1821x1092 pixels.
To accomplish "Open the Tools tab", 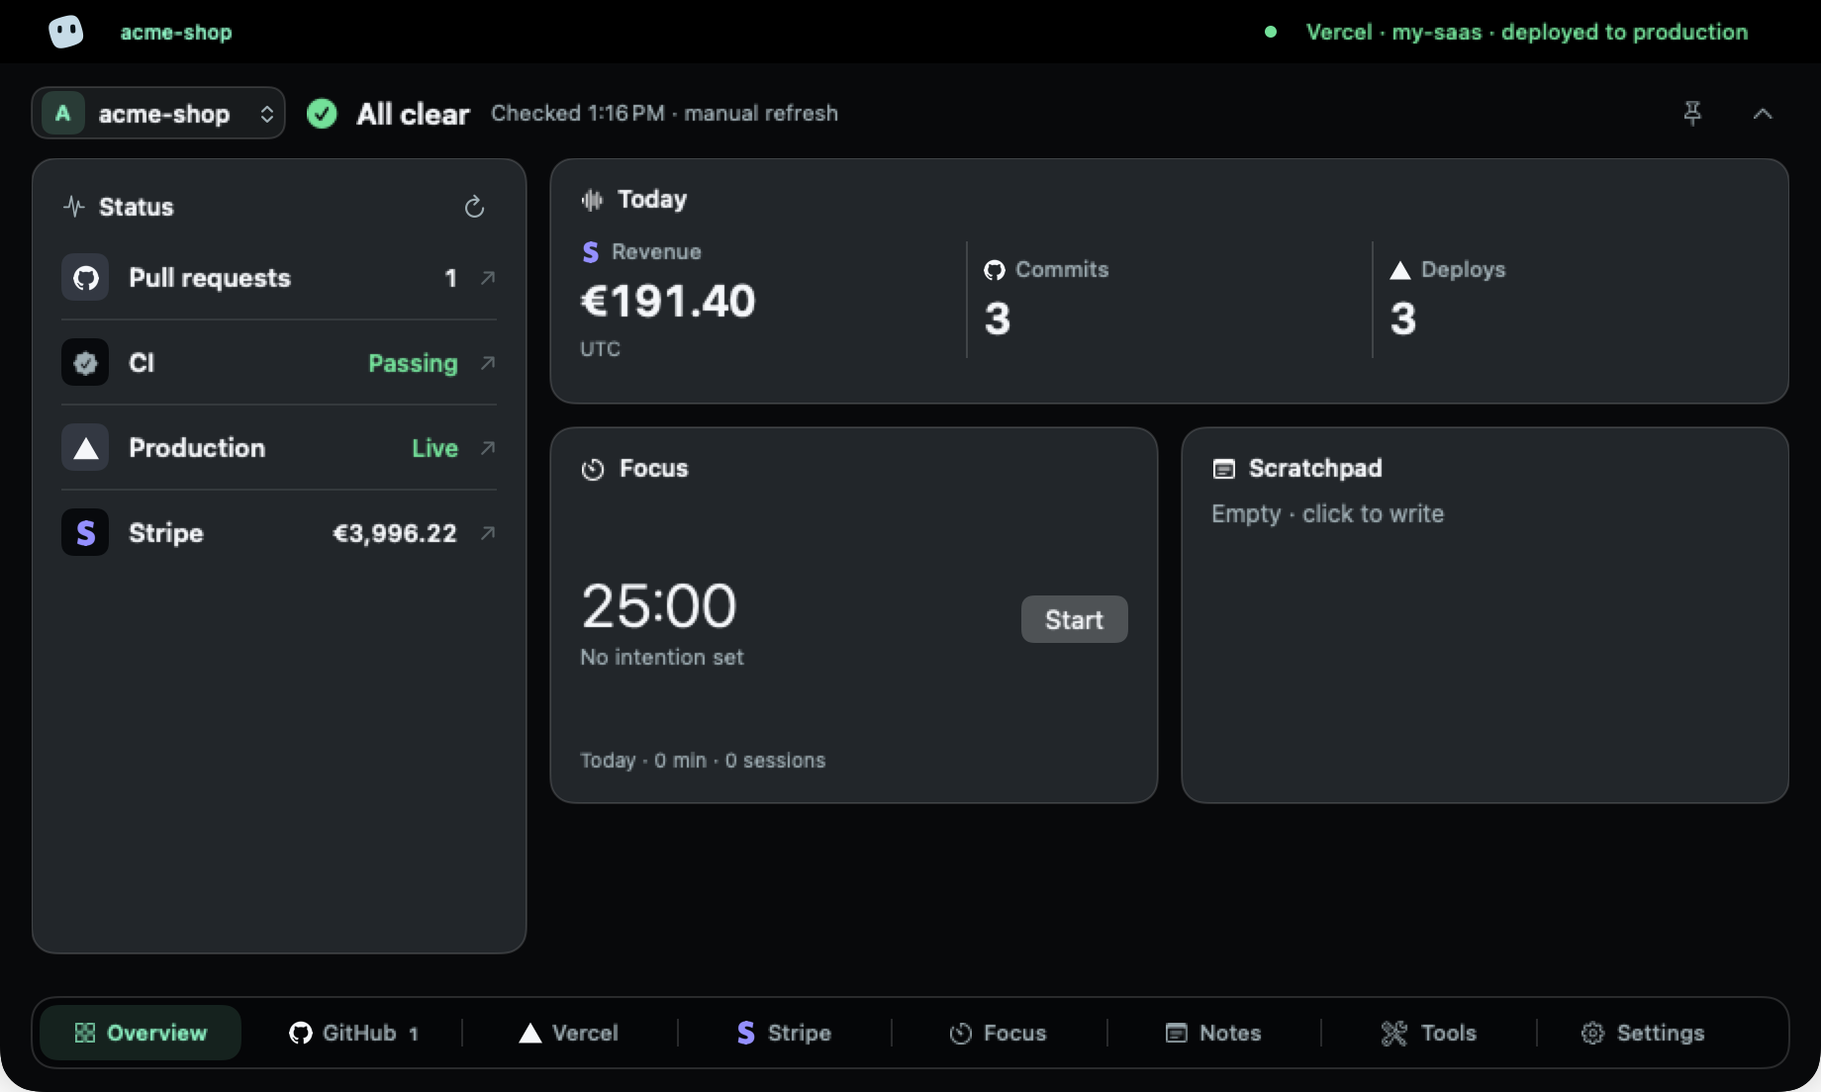I will (x=1429, y=1033).
